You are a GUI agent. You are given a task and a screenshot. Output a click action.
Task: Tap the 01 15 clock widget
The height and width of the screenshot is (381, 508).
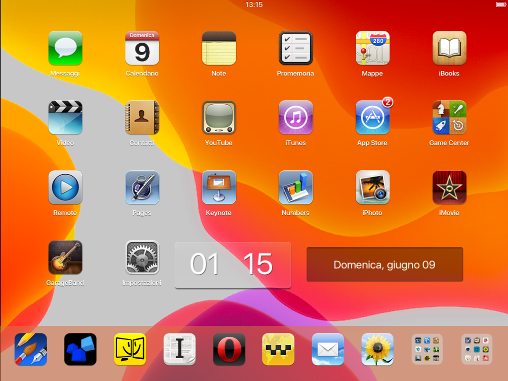coord(233,265)
